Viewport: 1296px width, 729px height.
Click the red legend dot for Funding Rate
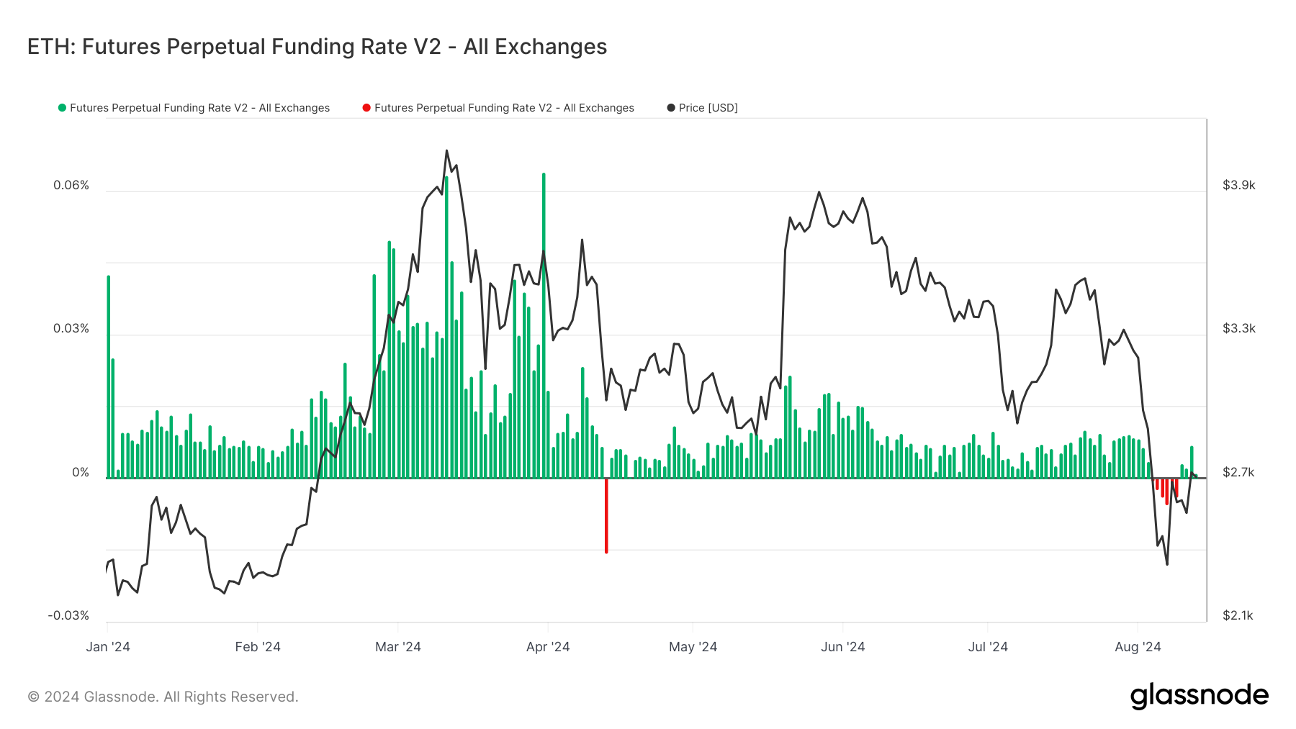tap(366, 108)
